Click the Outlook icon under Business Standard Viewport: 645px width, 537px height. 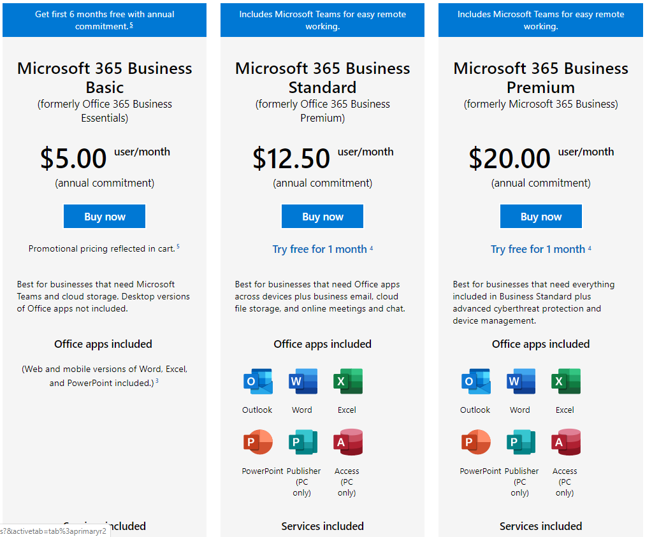(258, 382)
